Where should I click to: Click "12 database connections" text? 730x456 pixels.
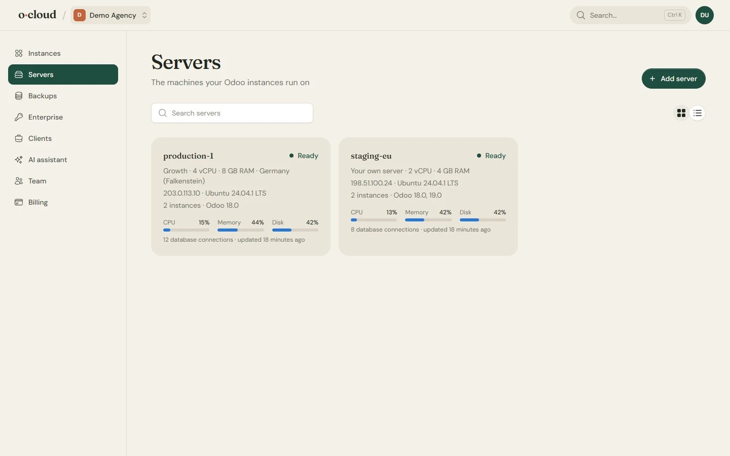(x=198, y=240)
